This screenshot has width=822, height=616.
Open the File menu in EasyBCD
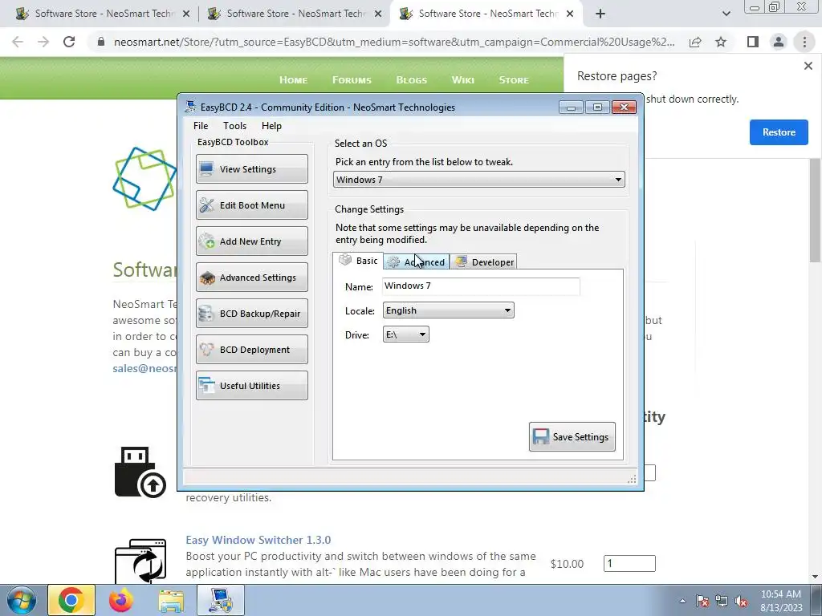click(200, 126)
